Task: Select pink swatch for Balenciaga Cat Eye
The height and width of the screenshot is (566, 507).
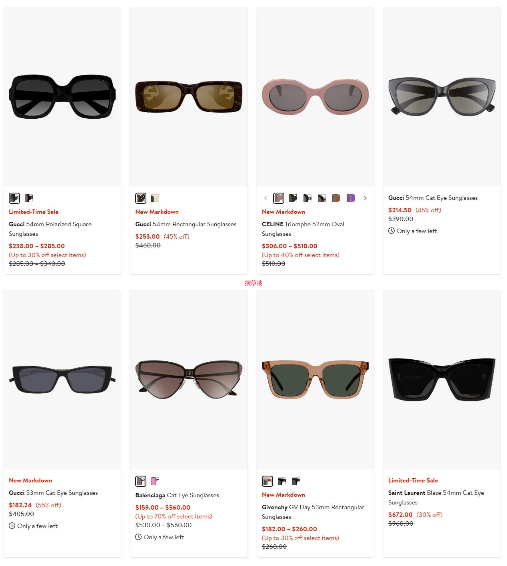Action: pyautogui.click(x=155, y=481)
